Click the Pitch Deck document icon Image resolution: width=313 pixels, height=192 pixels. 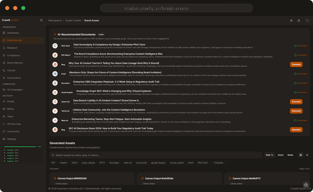[x=55, y=46]
